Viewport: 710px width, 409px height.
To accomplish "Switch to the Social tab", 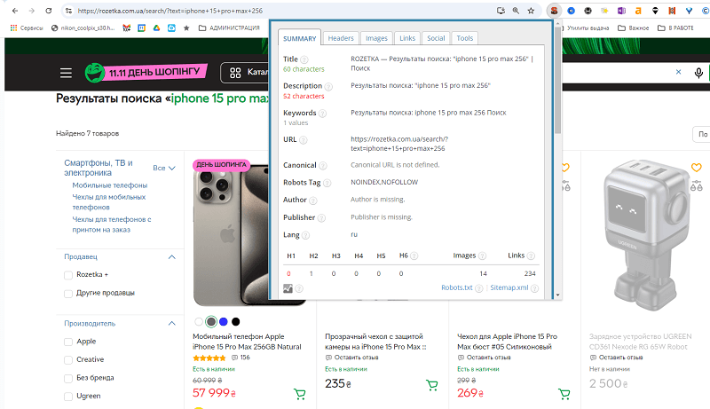I will click(436, 38).
